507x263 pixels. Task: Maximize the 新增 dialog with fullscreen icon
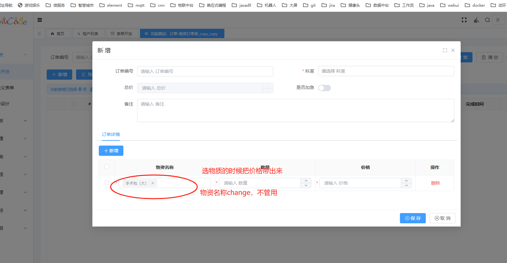445,50
